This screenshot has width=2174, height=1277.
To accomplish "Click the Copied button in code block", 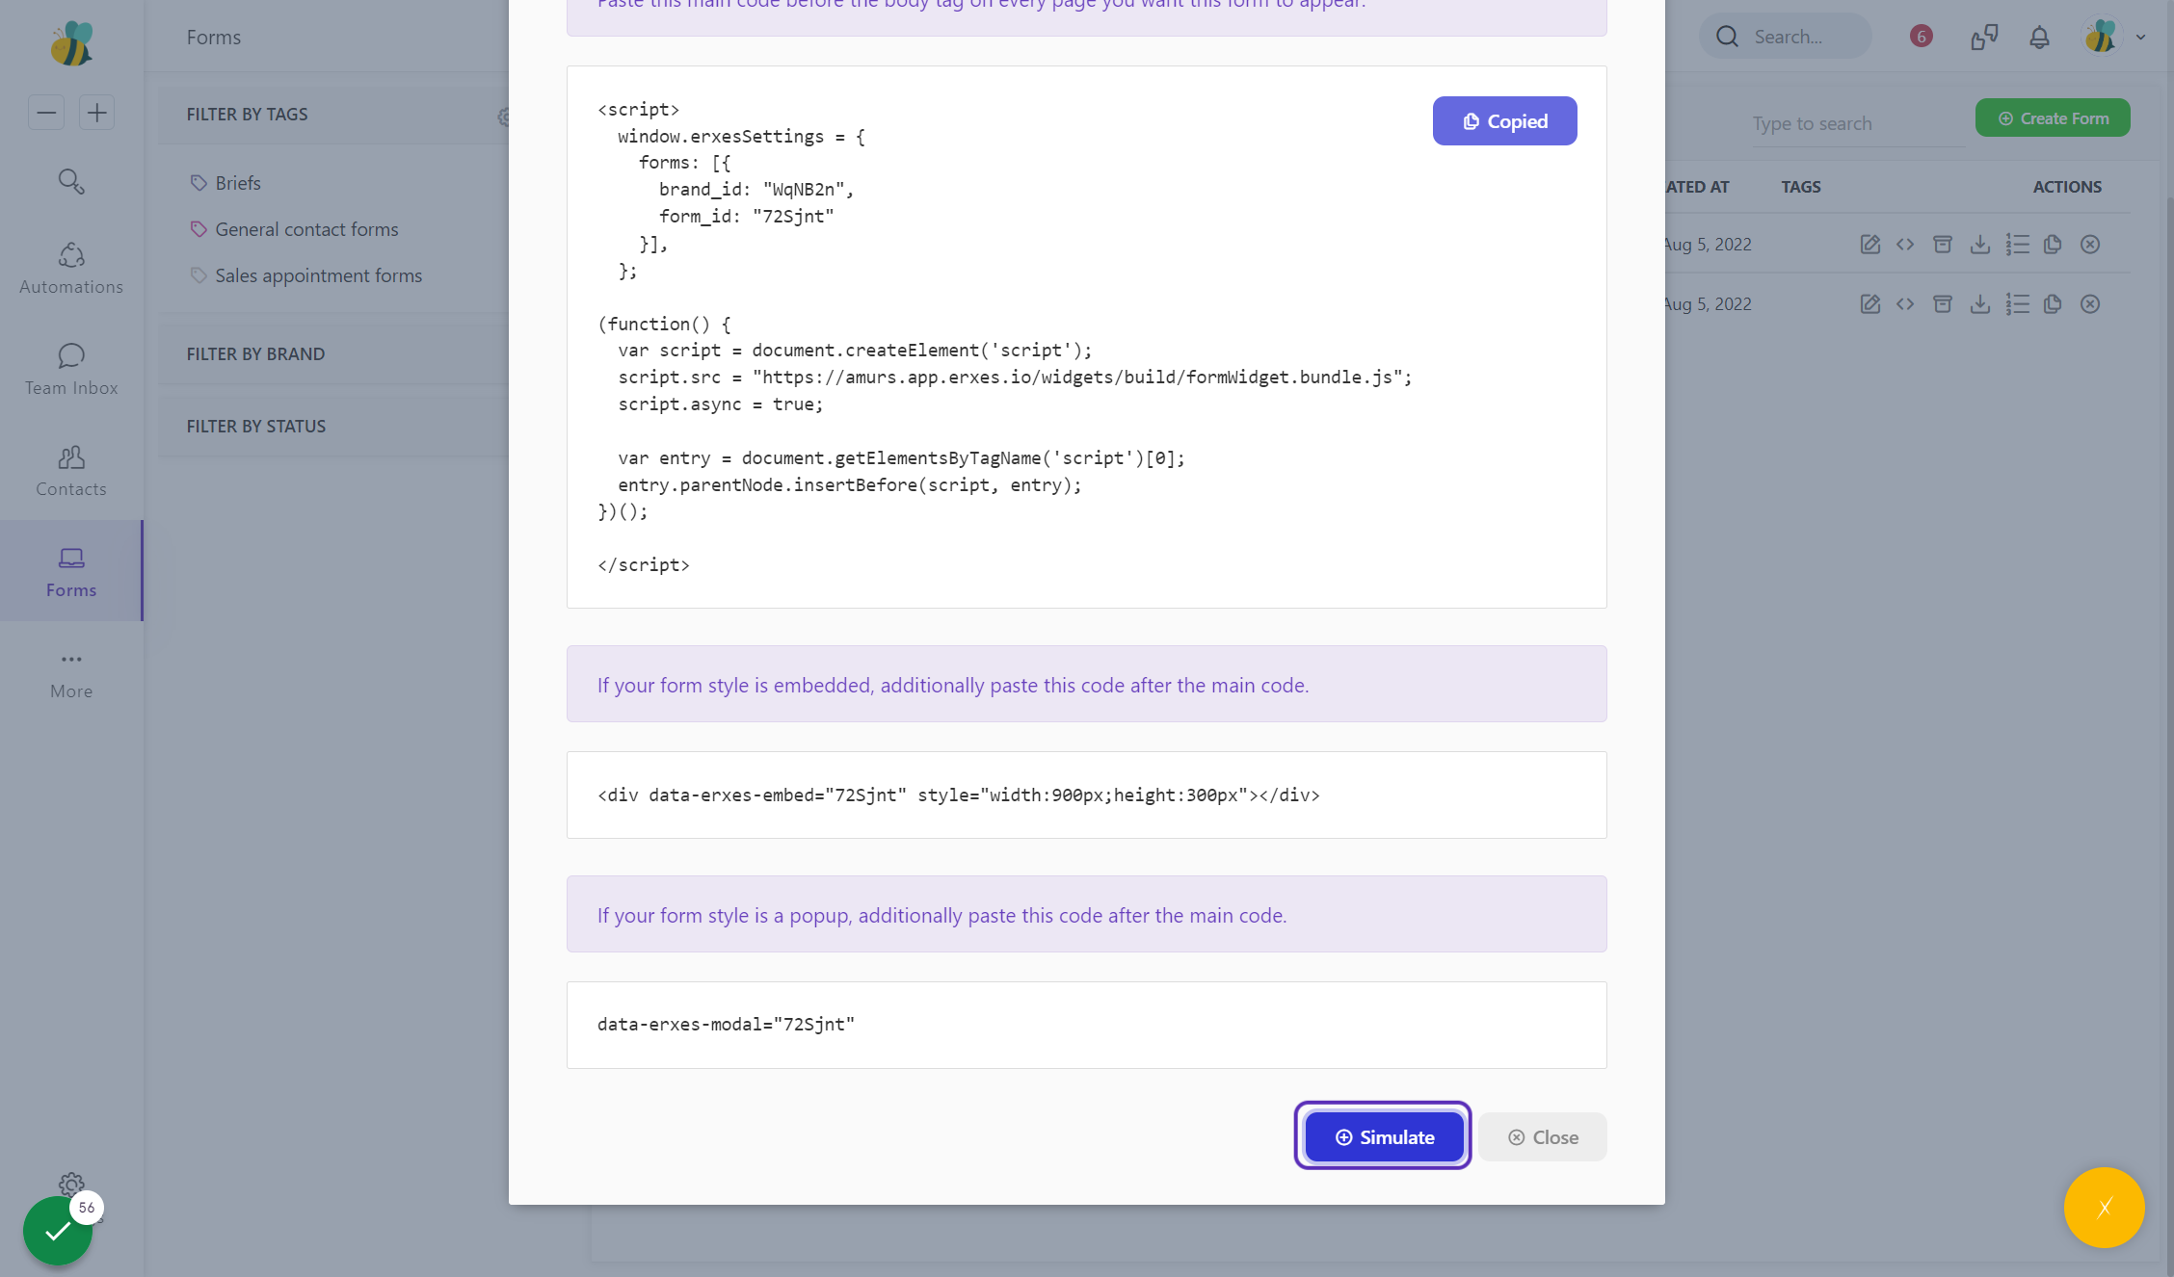I will coord(1504,121).
